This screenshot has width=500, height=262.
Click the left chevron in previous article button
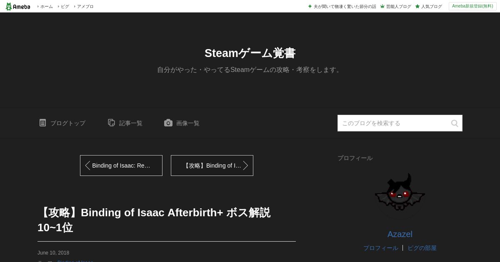tap(87, 166)
